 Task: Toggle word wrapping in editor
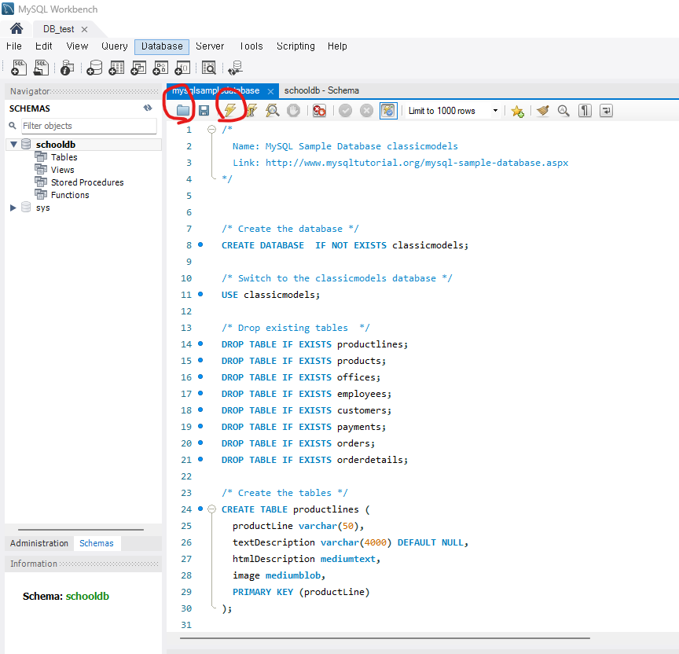606,111
